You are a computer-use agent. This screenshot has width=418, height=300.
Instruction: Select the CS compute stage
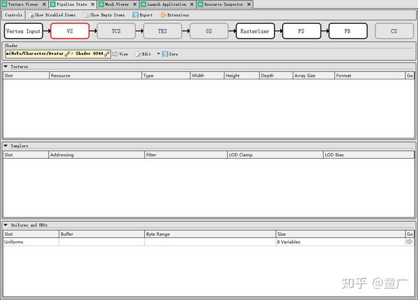coord(394,31)
